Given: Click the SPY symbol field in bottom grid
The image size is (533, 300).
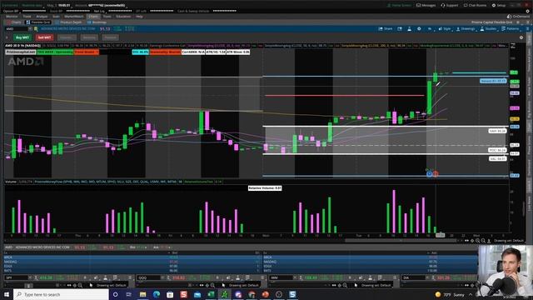Looking at the screenshot, I should [x=17, y=277].
